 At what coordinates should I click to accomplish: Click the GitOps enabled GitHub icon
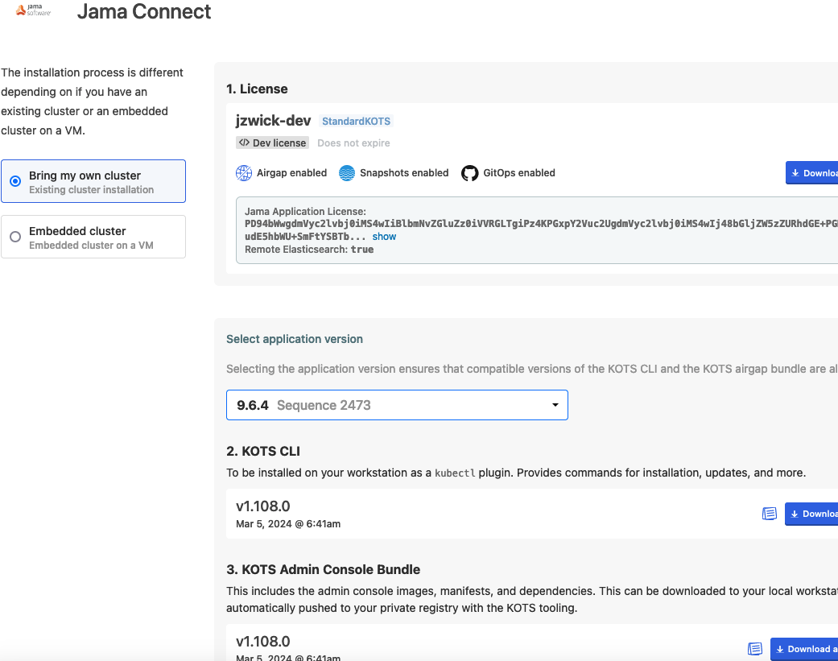tap(470, 173)
